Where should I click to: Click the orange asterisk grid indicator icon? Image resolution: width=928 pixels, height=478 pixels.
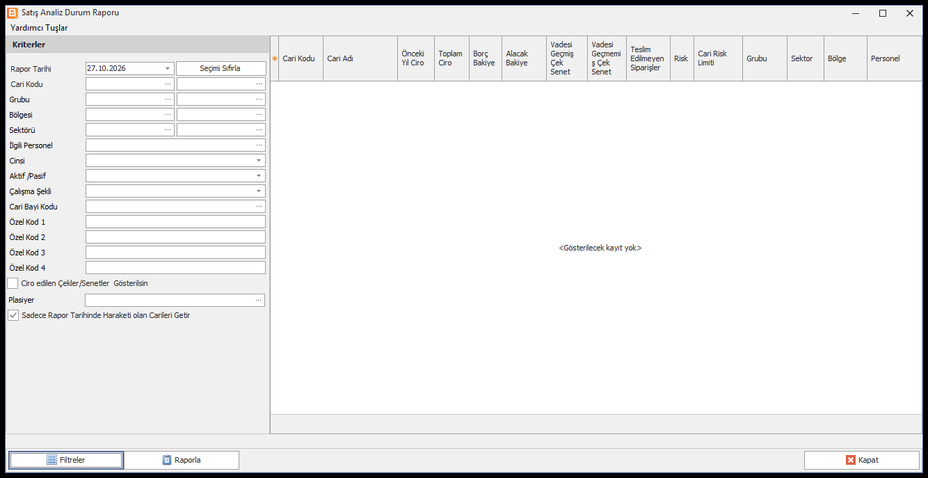pyautogui.click(x=275, y=58)
